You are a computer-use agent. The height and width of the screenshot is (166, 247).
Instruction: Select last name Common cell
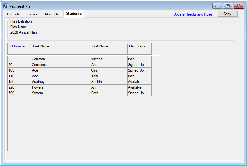tap(61, 59)
